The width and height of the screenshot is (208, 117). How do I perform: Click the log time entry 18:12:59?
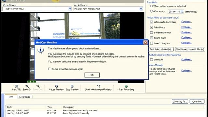click(x=51, y=110)
